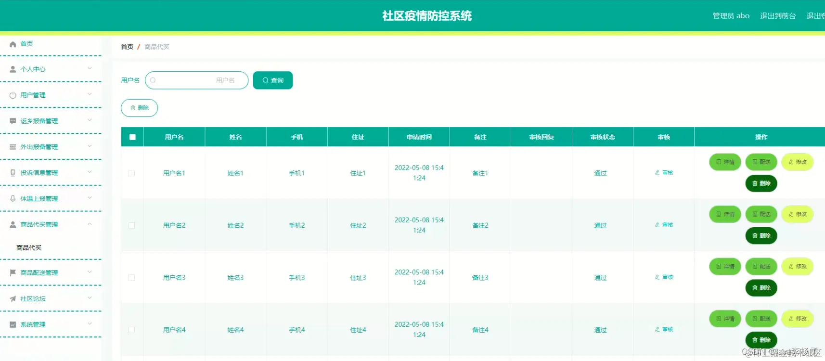Click 管理员 abo in header
Viewport: 825px width, 361px height.
(731, 16)
